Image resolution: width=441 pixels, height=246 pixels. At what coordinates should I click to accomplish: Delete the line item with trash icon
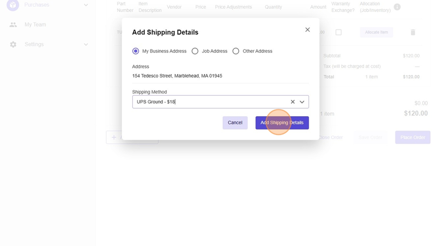[413, 32]
